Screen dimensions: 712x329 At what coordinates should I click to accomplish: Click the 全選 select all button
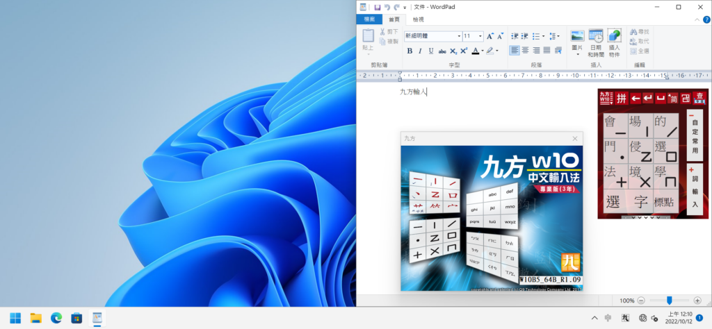point(640,51)
